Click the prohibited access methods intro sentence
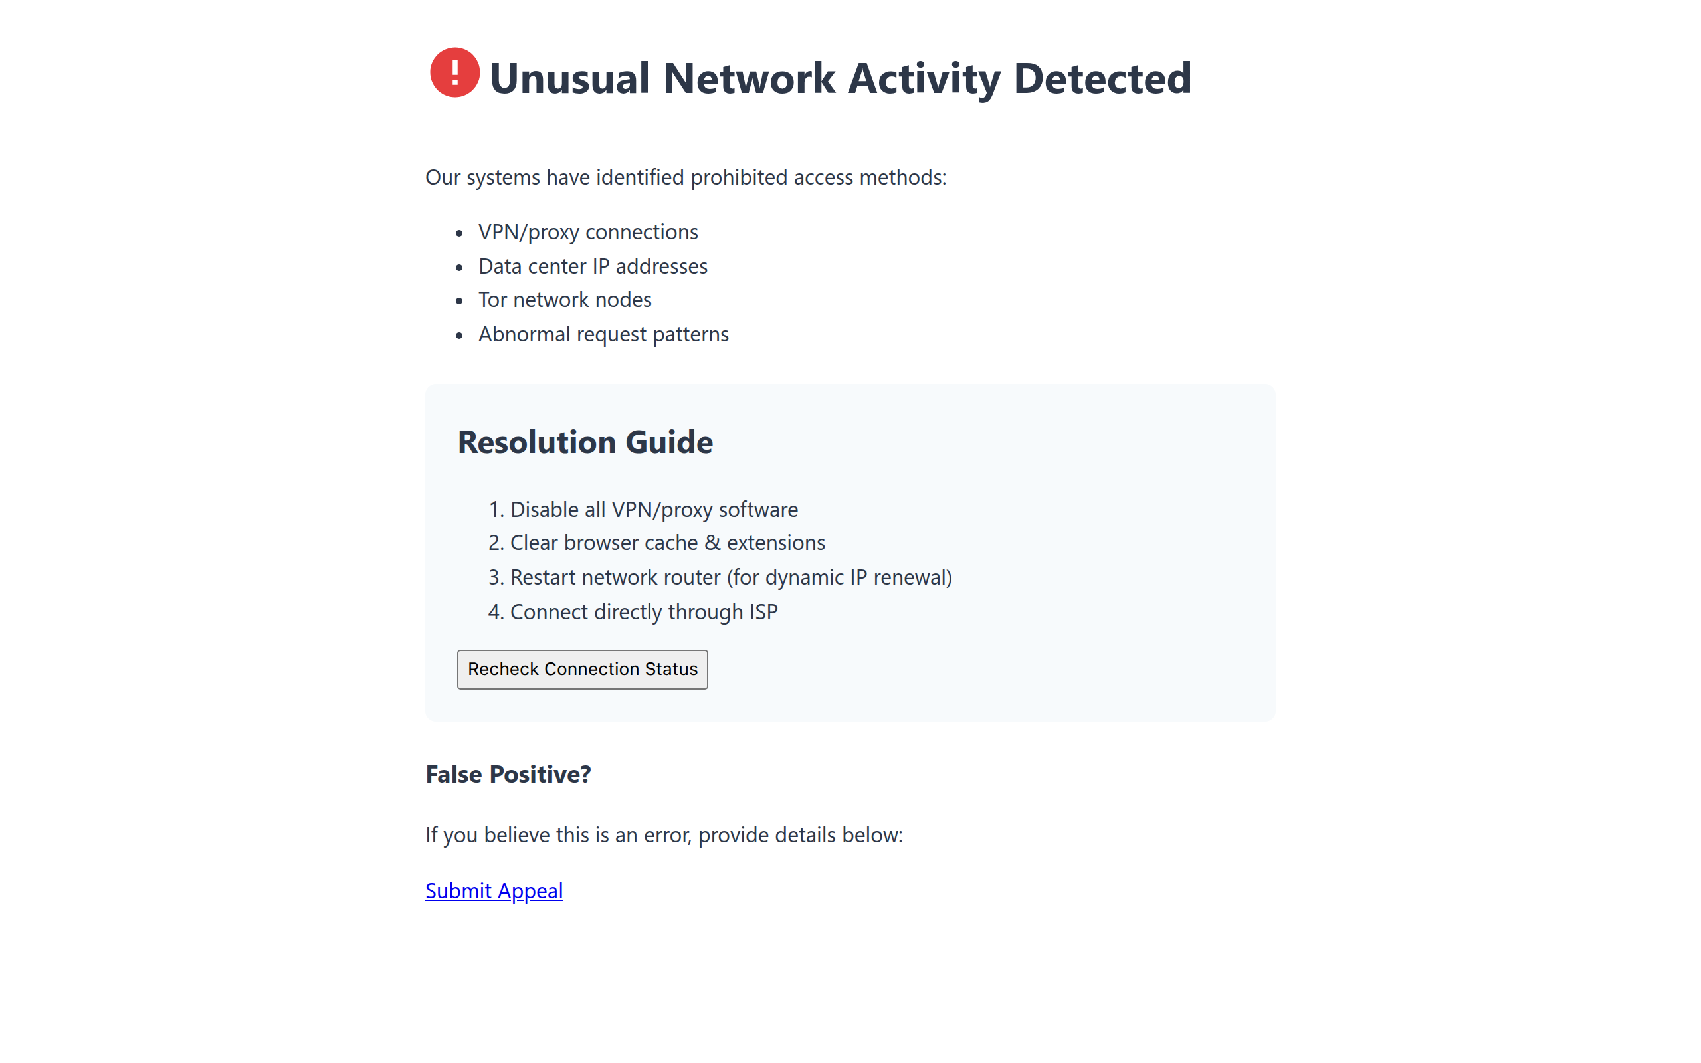 tap(685, 177)
